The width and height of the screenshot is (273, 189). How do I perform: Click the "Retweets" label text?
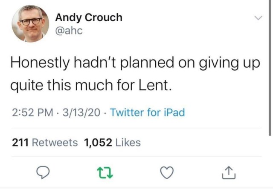(55, 143)
